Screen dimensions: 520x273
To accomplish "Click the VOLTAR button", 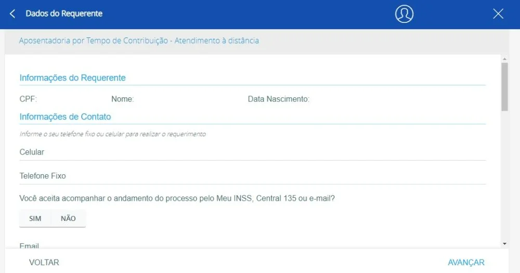I will [x=44, y=263].
